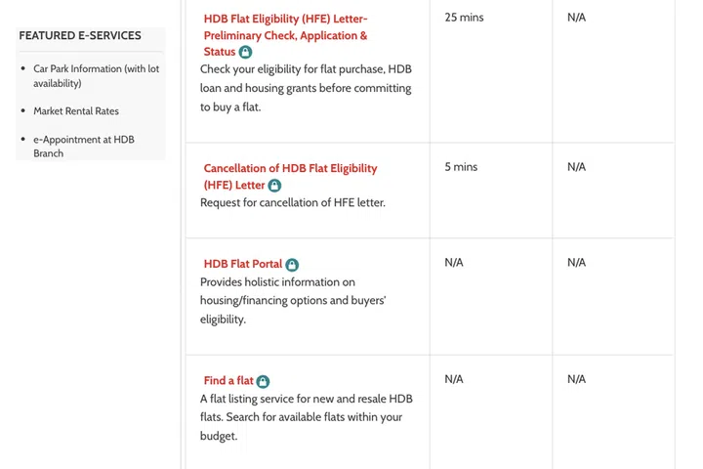Click the 25 mins duration cell
The image size is (703, 469).
(x=464, y=18)
